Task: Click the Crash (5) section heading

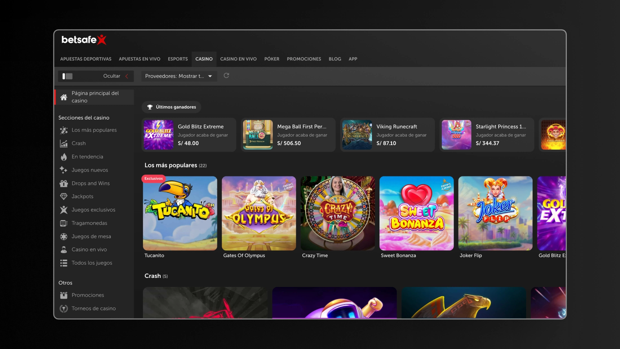Action: pyautogui.click(x=156, y=276)
